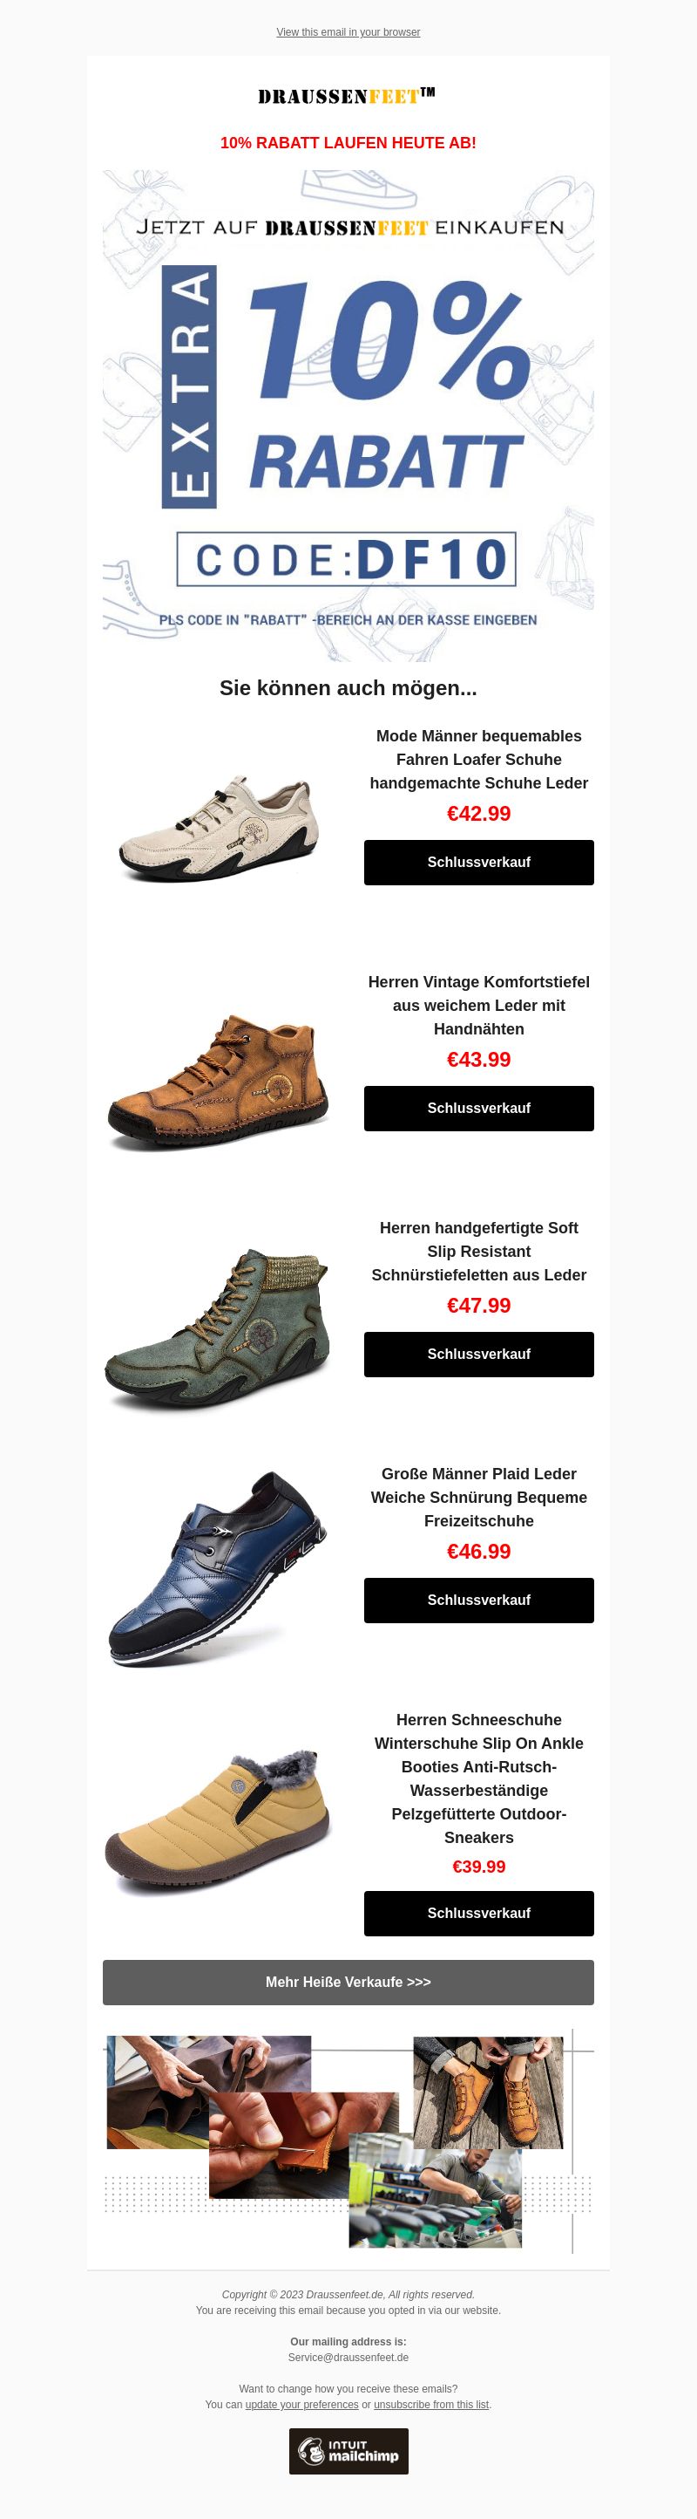Click the shoemaking collage image
Viewport: 697px width, 2519px height.
(x=348, y=2140)
